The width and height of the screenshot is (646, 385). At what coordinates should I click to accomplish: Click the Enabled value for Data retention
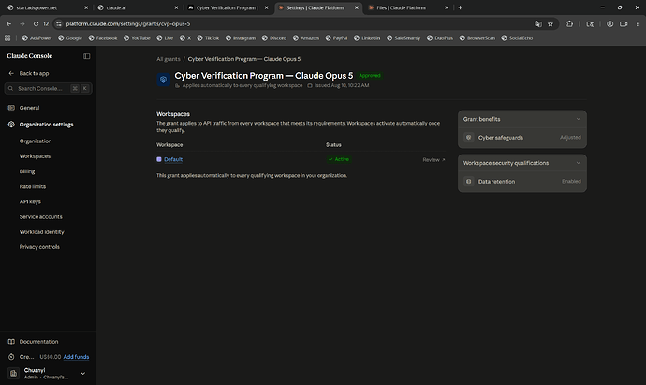coord(571,182)
